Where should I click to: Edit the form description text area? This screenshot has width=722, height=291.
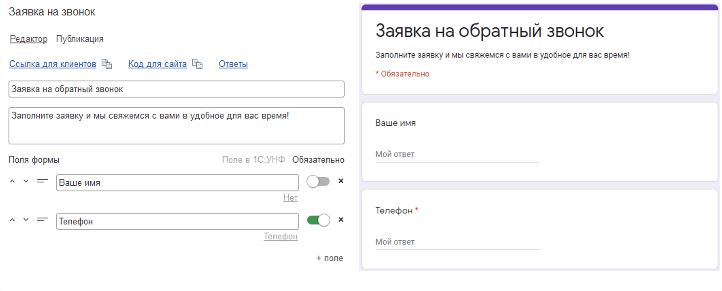(x=177, y=126)
